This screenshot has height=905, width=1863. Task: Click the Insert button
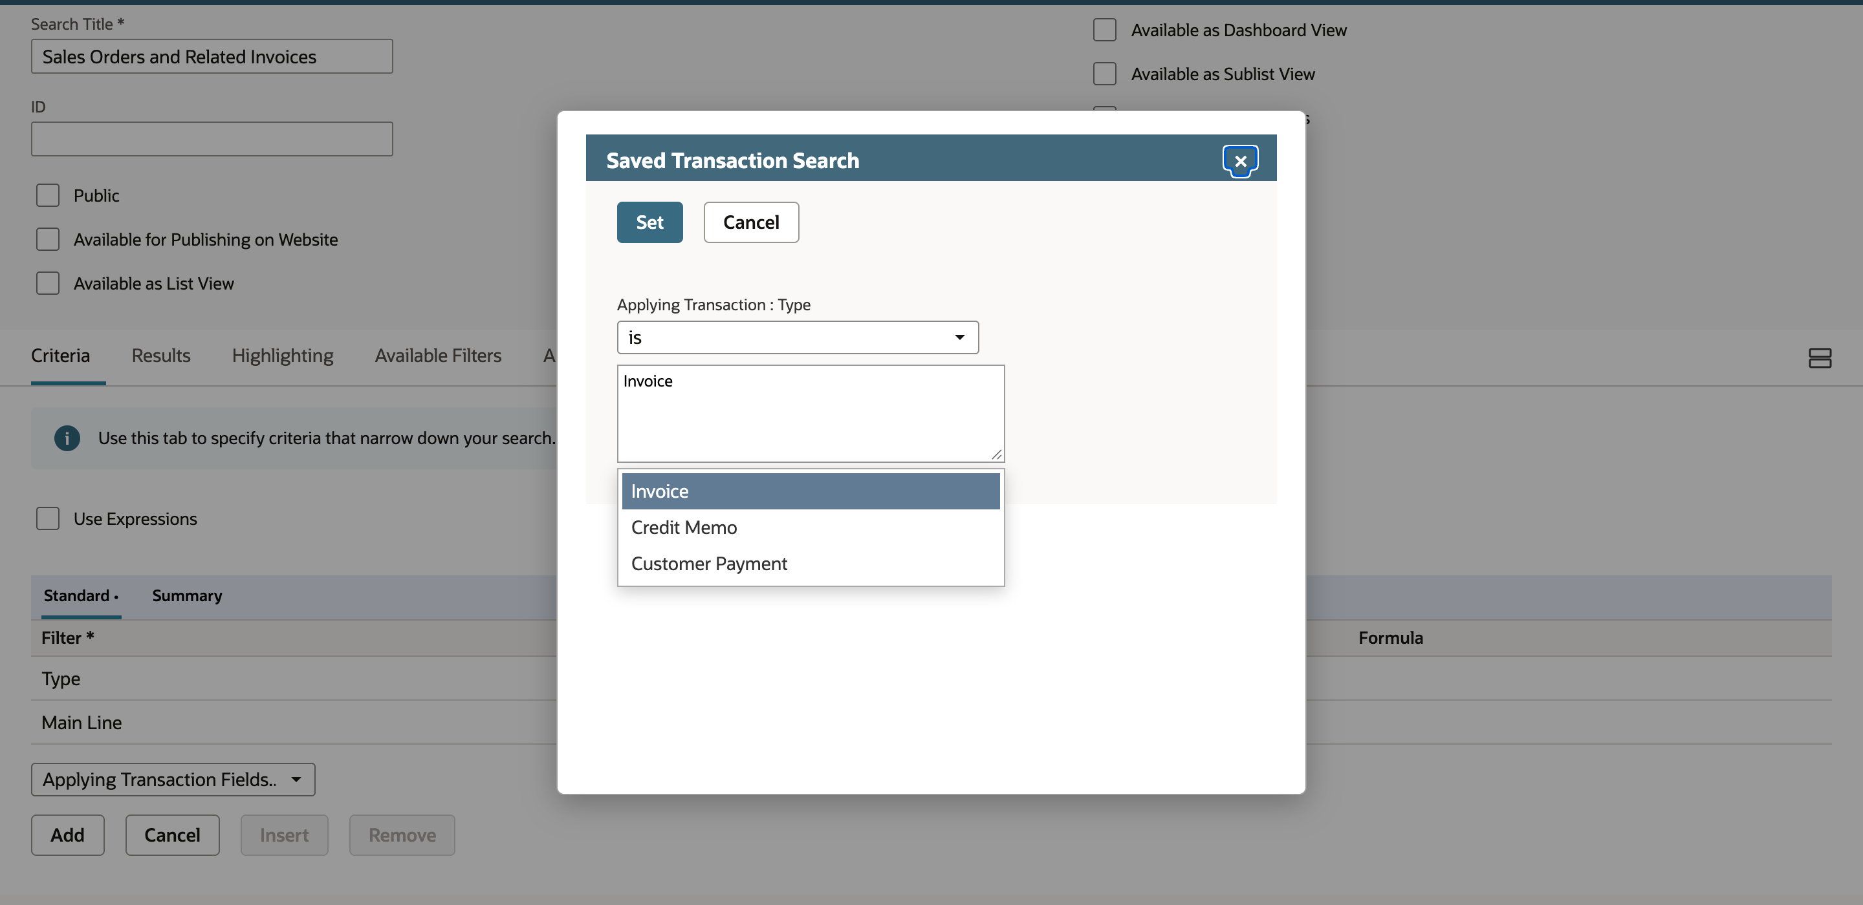click(x=284, y=835)
